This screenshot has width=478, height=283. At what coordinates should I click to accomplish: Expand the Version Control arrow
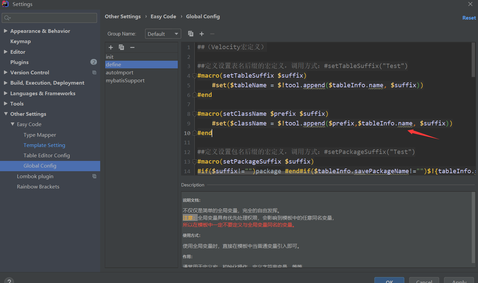6,72
